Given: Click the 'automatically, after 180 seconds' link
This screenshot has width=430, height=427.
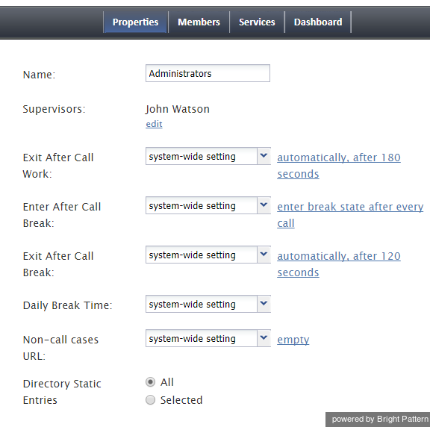Looking at the screenshot, I should [x=339, y=166].
